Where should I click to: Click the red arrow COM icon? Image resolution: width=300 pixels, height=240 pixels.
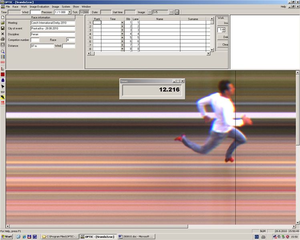3,103
